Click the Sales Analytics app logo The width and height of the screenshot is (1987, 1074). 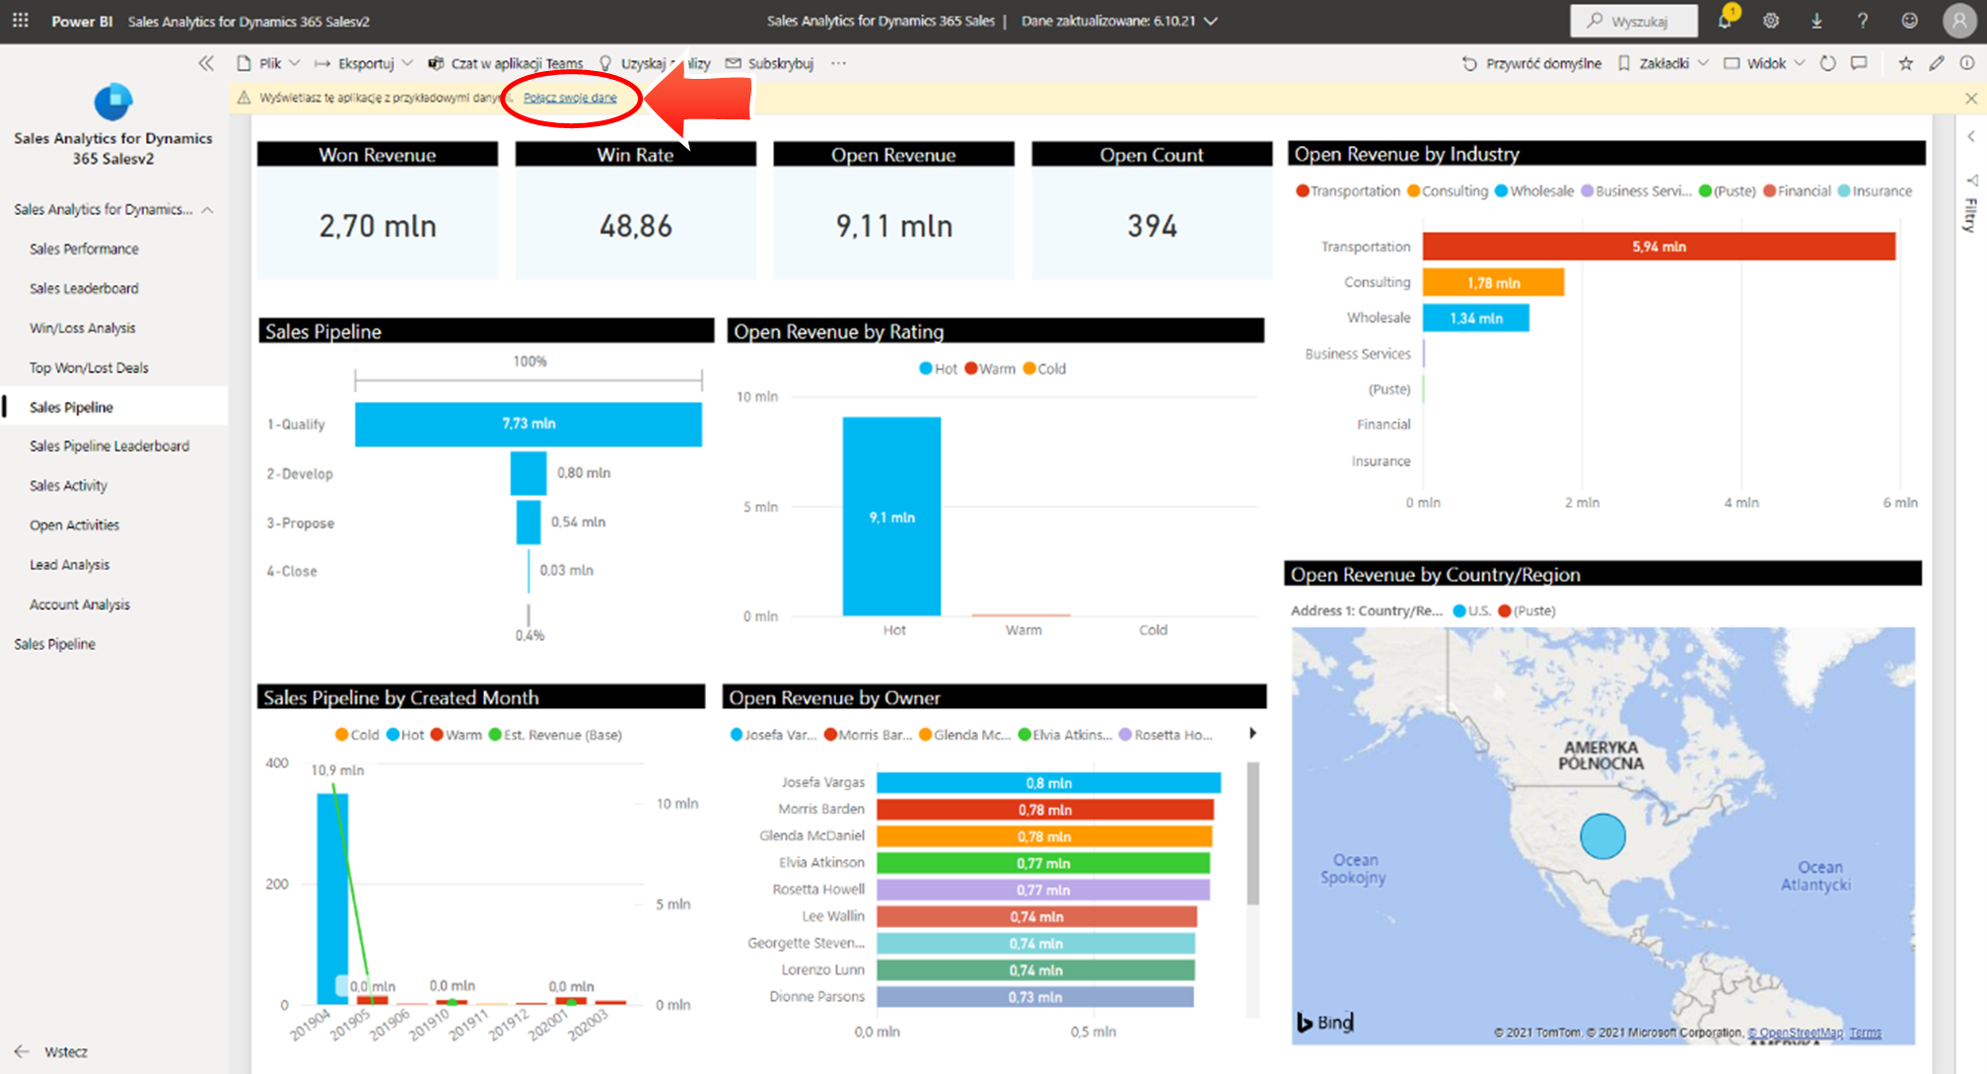pos(113,102)
